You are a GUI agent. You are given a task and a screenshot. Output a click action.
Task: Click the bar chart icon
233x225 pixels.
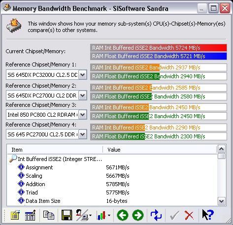[101, 215]
